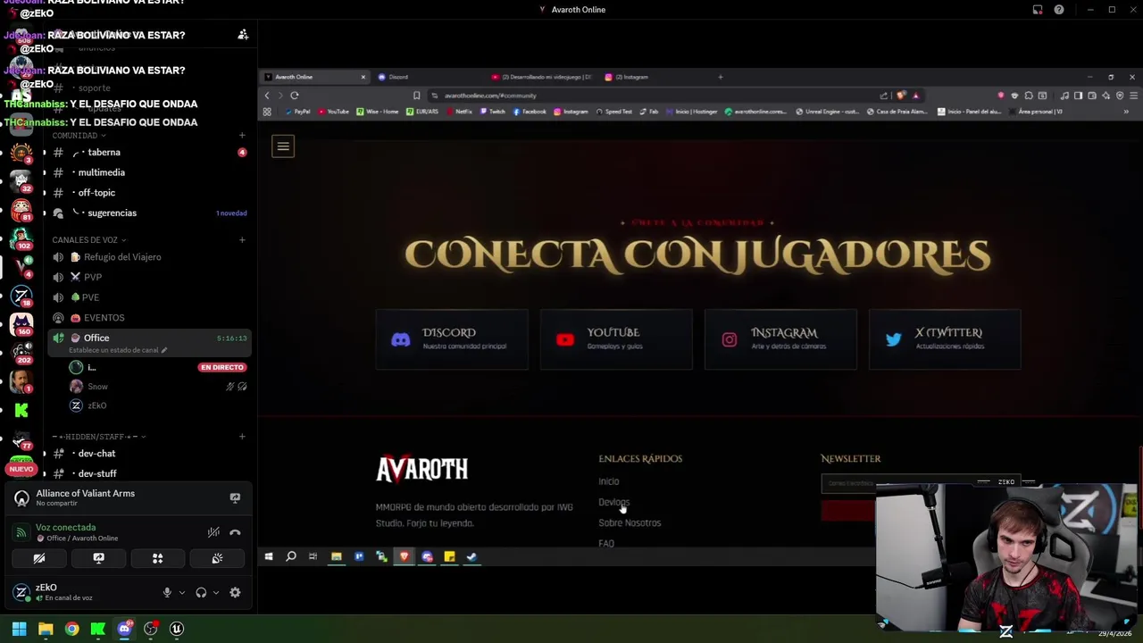This screenshot has height=643, width=1143.
Task: Open the Netflix bookmark
Action: tap(459, 112)
